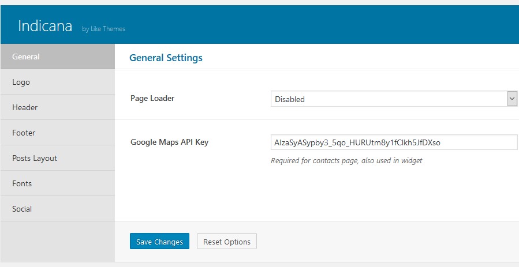Image resolution: width=519 pixels, height=267 pixels.
Task: Click the 'Required for contacts page' hint text
Action: click(x=346, y=160)
